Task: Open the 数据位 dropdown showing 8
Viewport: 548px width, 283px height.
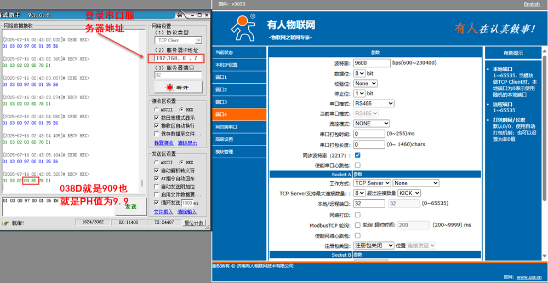Action: coord(359,73)
